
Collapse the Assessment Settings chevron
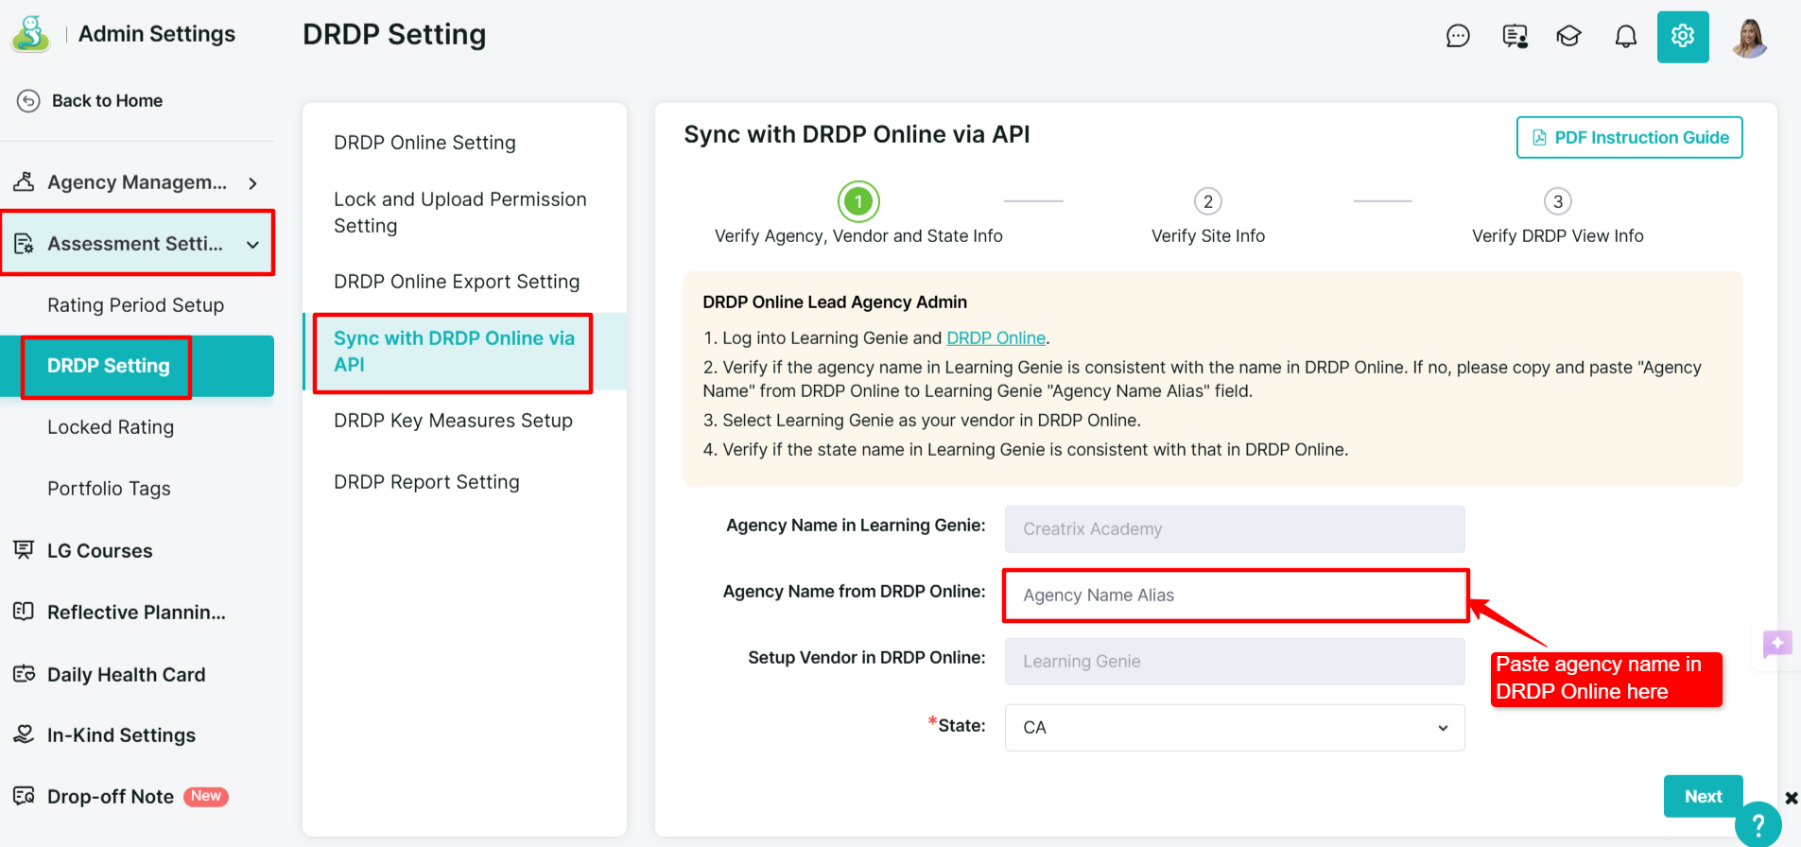click(252, 245)
